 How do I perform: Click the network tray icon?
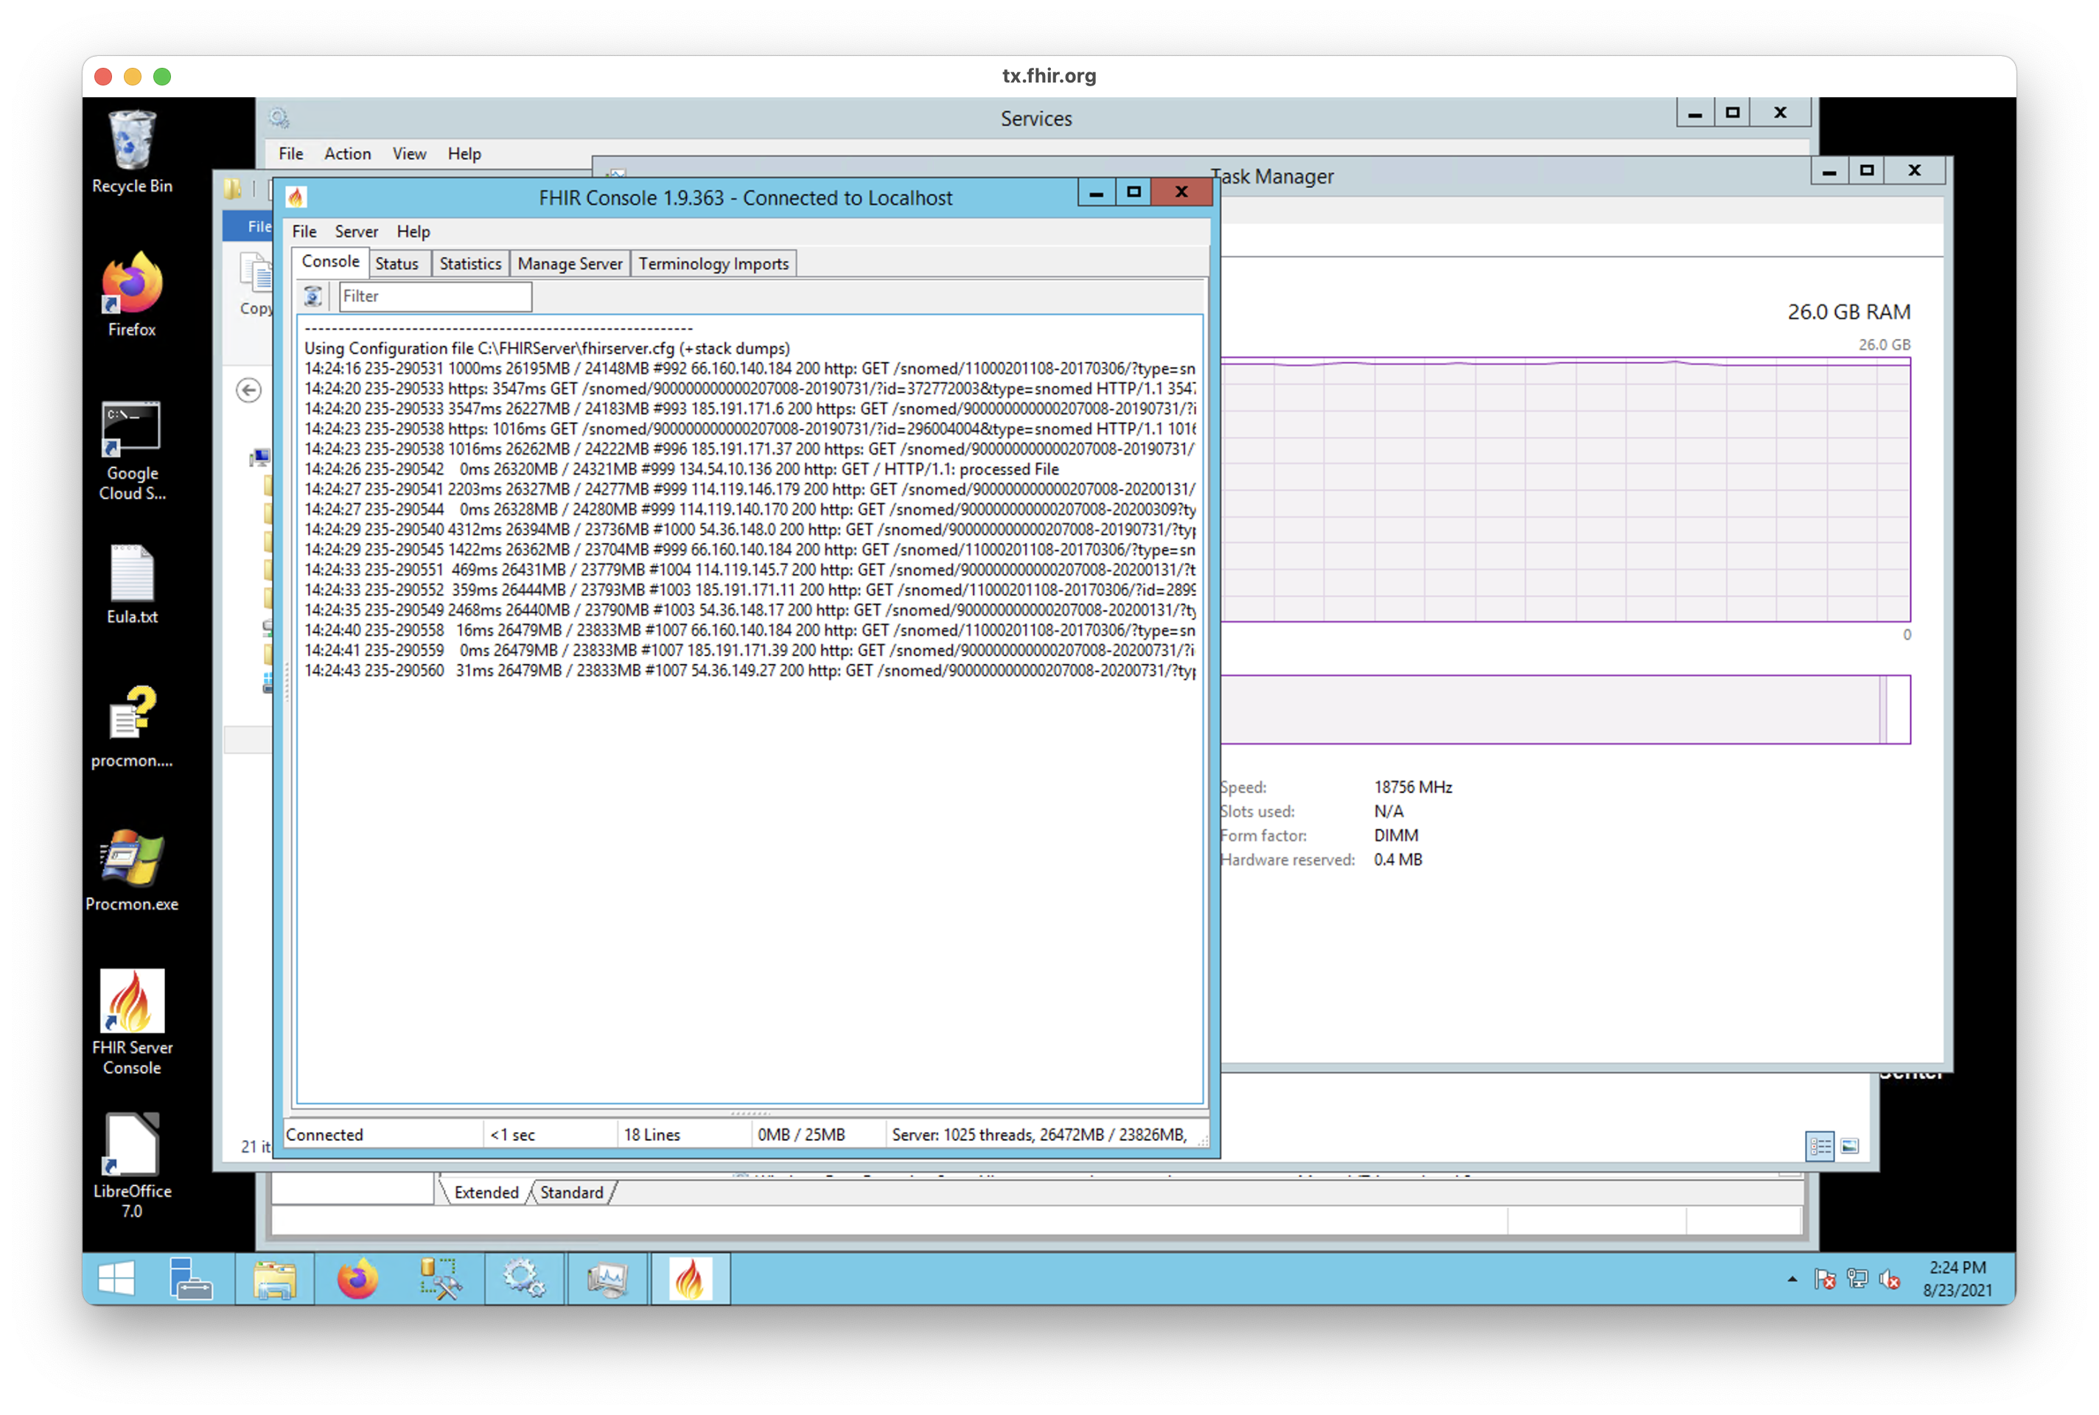[x=1857, y=1279]
